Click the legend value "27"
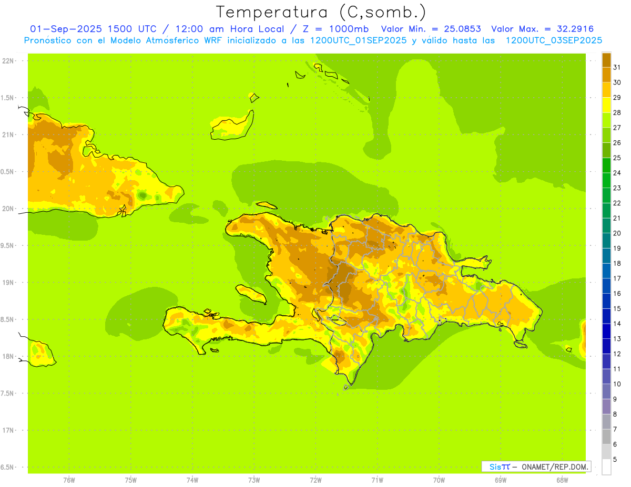 [x=617, y=128]
